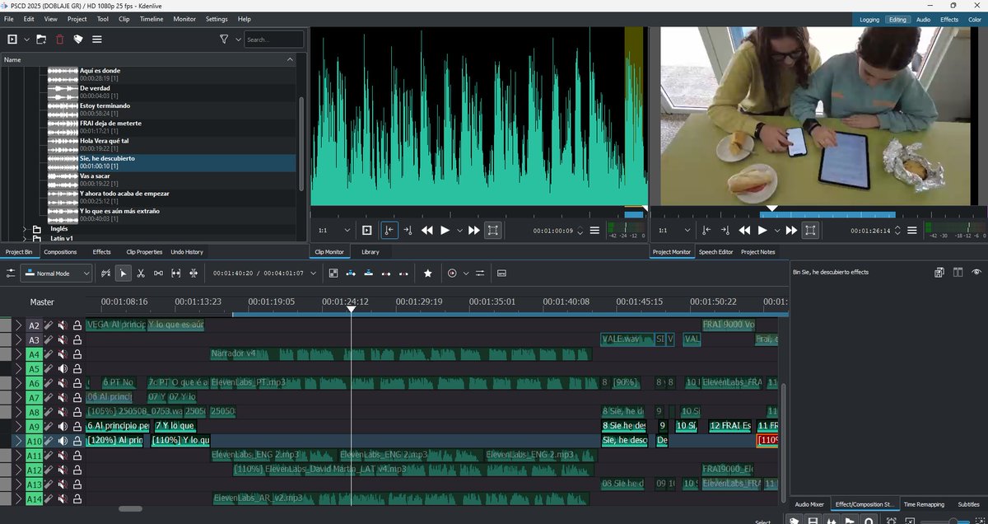Lock track A4 with padlock icon
Image resolution: width=988 pixels, height=524 pixels.
77,354
